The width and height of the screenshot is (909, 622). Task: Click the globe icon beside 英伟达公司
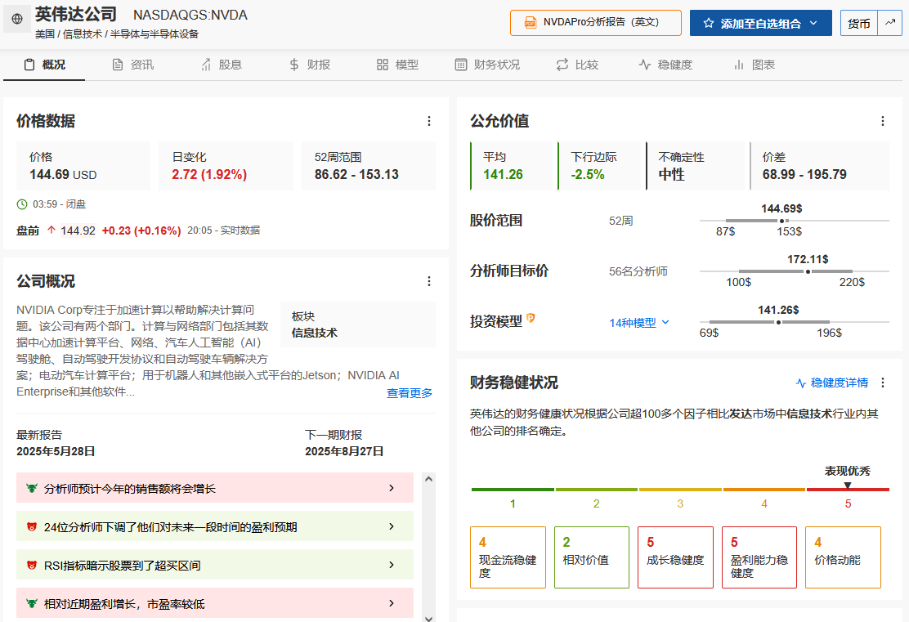17,19
